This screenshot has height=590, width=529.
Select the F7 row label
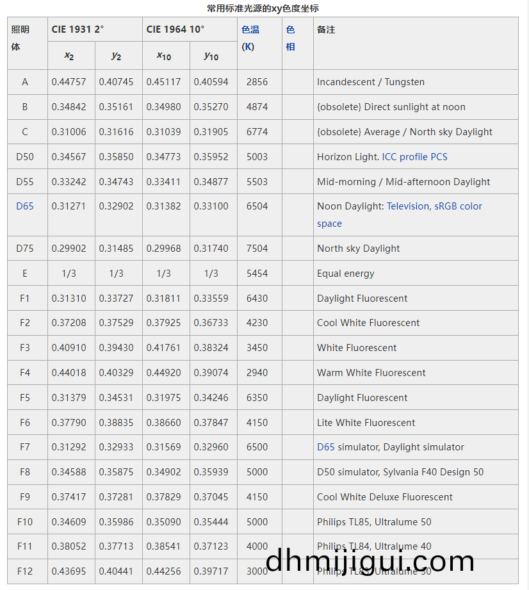(x=25, y=447)
